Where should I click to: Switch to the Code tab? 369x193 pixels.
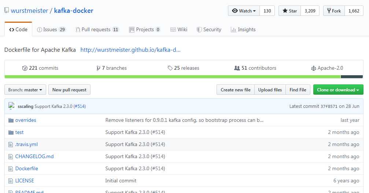point(18,29)
